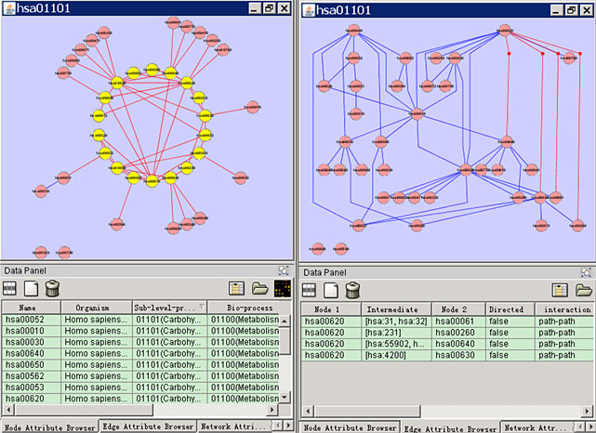The width and height of the screenshot is (596, 433).
Task: Float the right Data Panel window
Action: click(x=584, y=271)
